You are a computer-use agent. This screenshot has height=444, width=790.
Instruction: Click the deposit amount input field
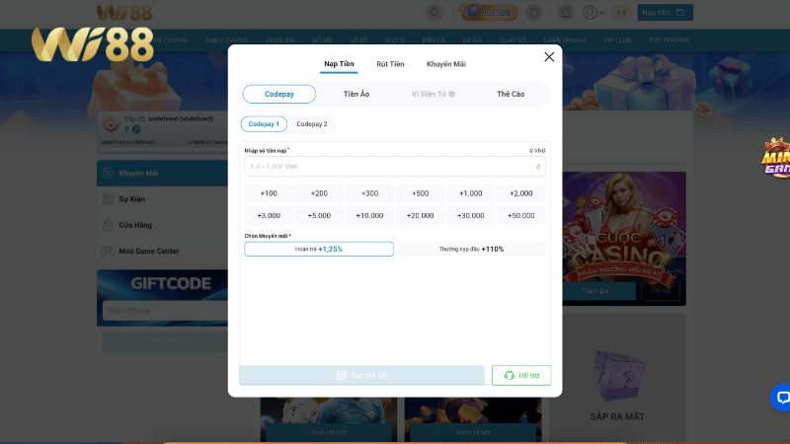pos(390,167)
